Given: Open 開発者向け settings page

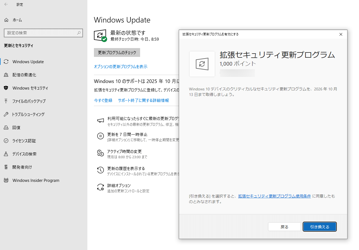Looking at the screenshot, I should point(22,167).
